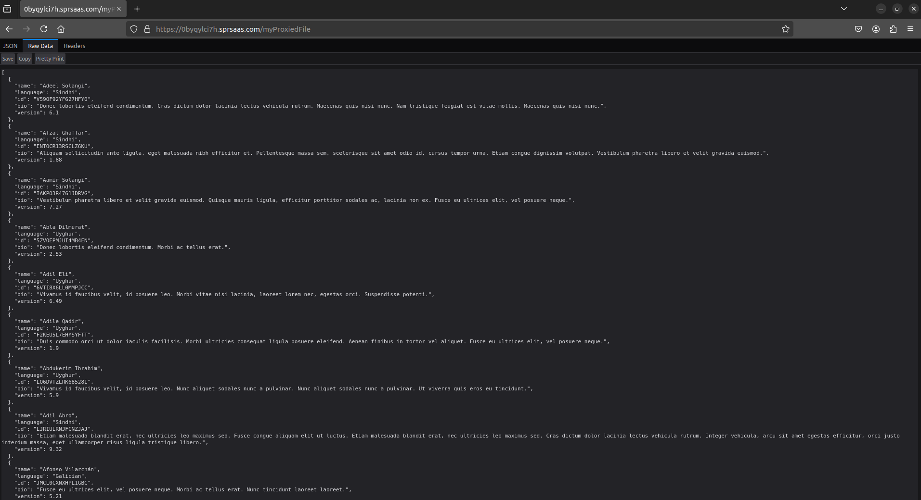Close the 0byqylci7h.sprsaas.com tab
Screen dimensions: 921x500
[119, 9]
